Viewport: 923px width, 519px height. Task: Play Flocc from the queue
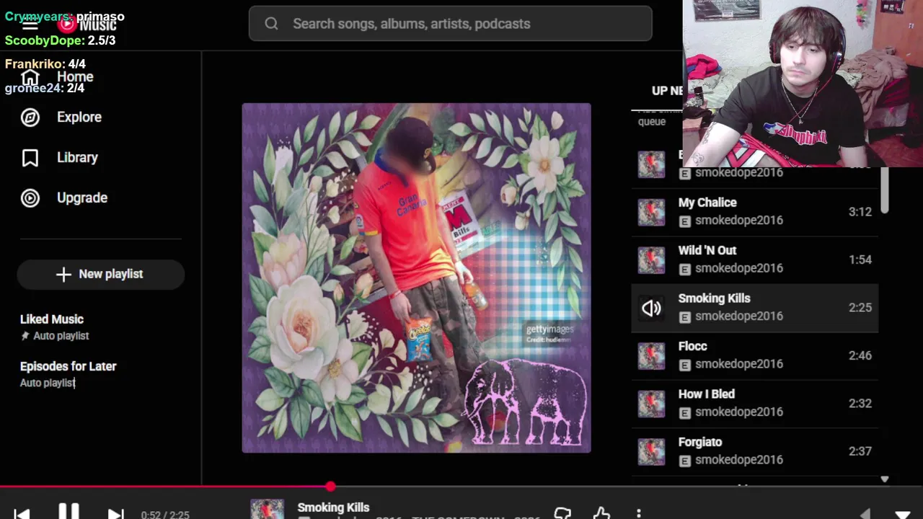pos(754,355)
